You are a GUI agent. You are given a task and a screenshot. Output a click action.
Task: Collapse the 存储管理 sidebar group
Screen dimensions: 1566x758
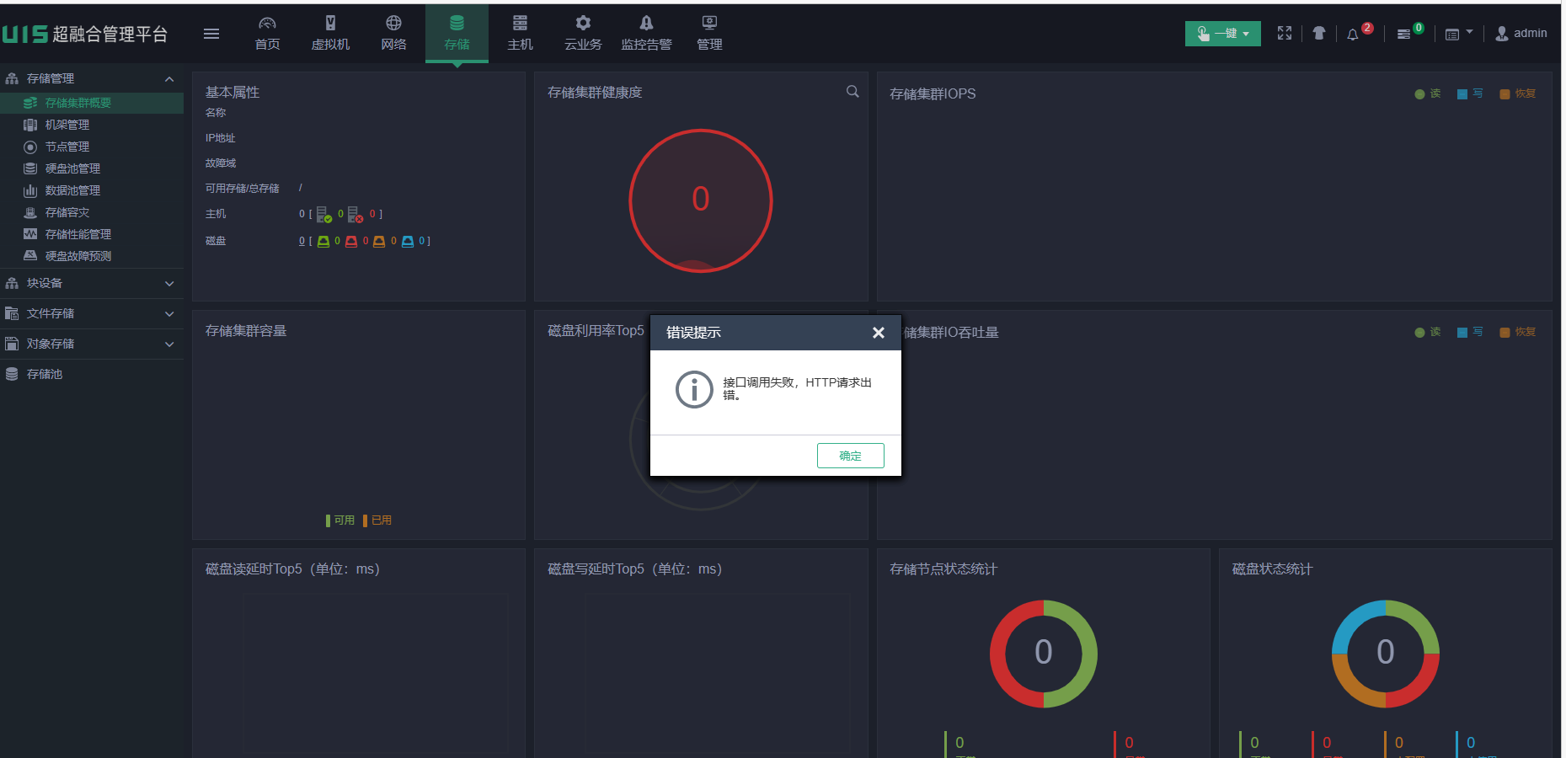coord(92,78)
